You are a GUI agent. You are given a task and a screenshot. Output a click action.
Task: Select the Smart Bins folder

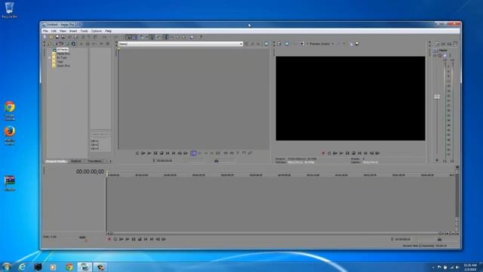point(63,66)
